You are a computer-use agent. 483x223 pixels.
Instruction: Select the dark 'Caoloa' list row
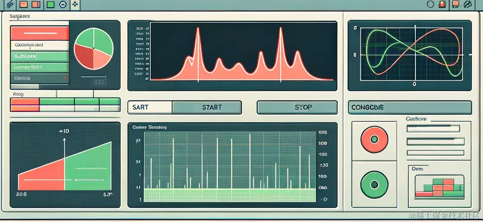coord(40,78)
